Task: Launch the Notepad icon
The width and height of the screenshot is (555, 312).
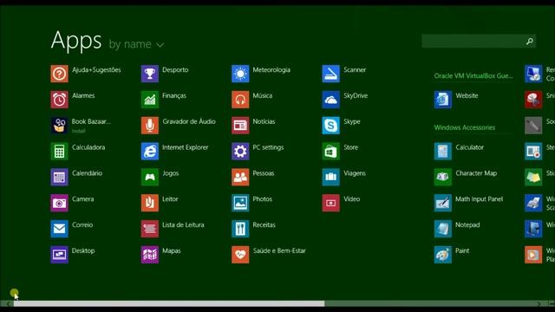Action: tap(443, 229)
